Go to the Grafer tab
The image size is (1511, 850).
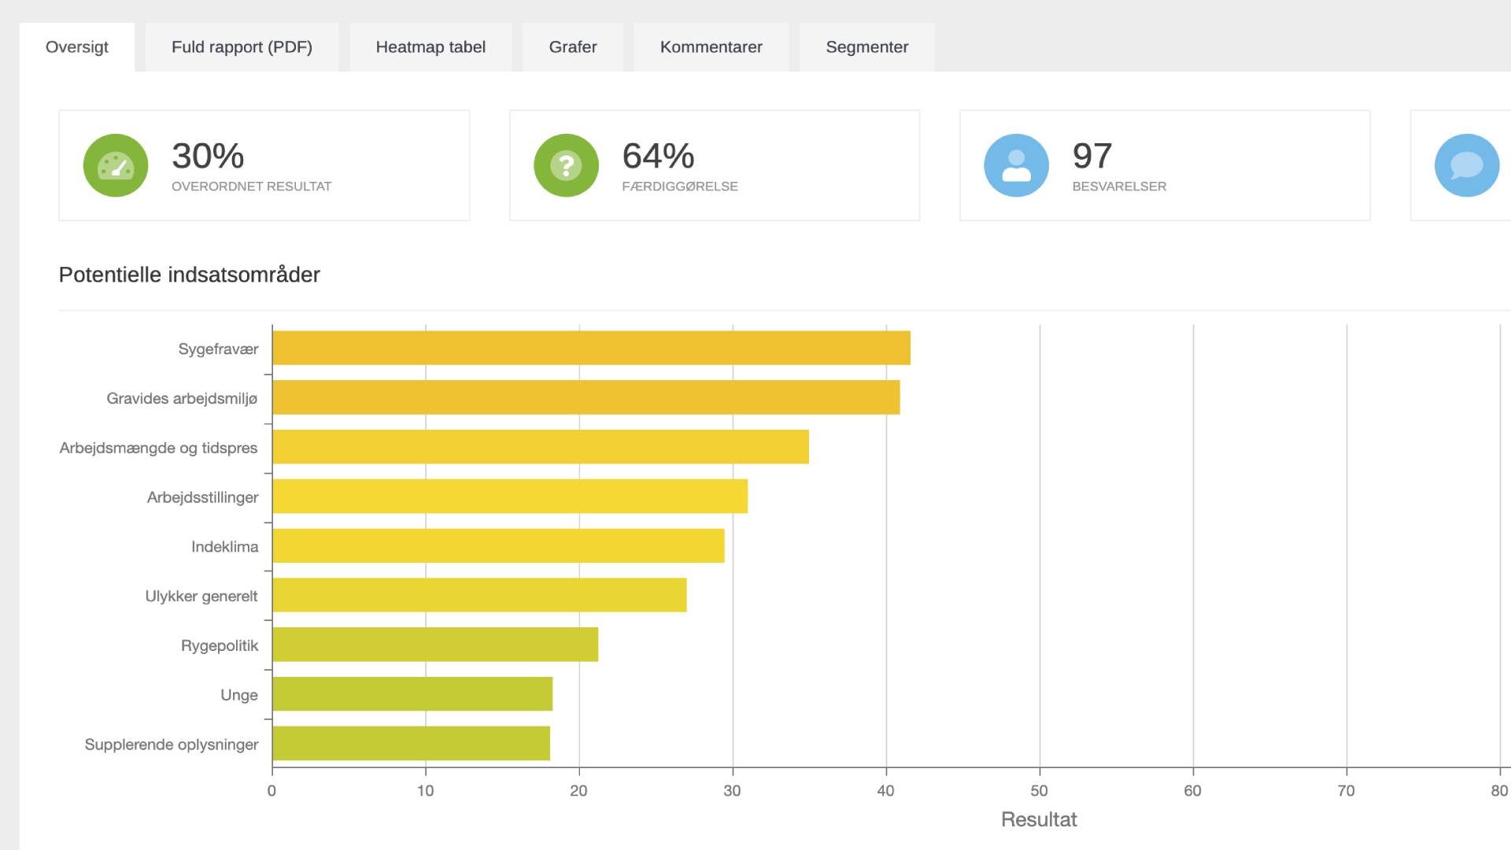pos(573,47)
